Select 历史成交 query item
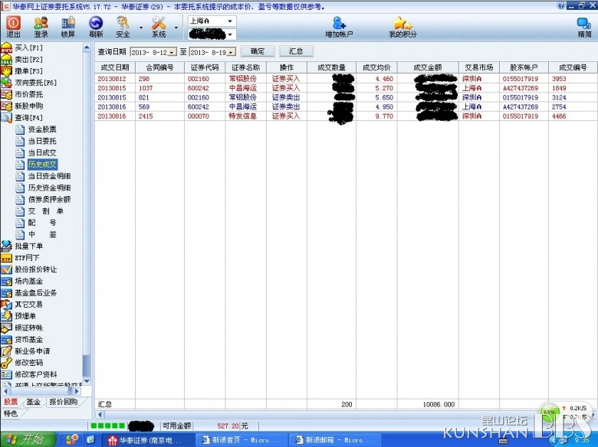 click(x=42, y=165)
